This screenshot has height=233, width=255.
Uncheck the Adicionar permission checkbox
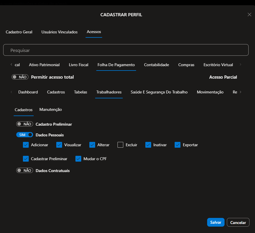(x=26, y=145)
